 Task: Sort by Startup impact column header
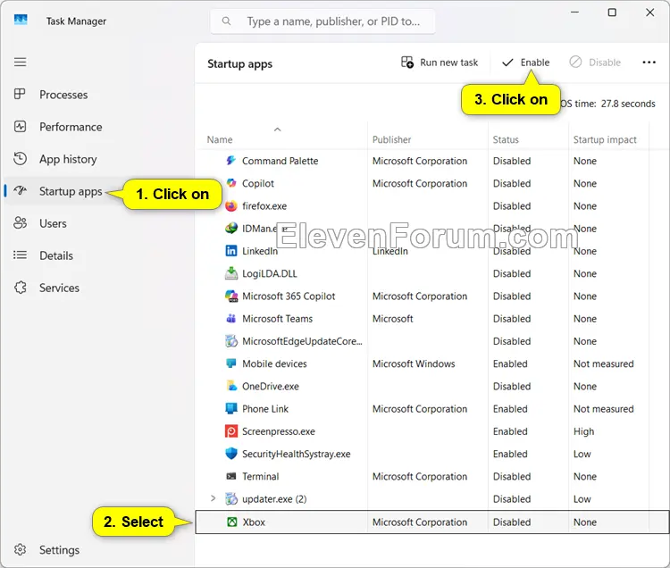click(605, 139)
